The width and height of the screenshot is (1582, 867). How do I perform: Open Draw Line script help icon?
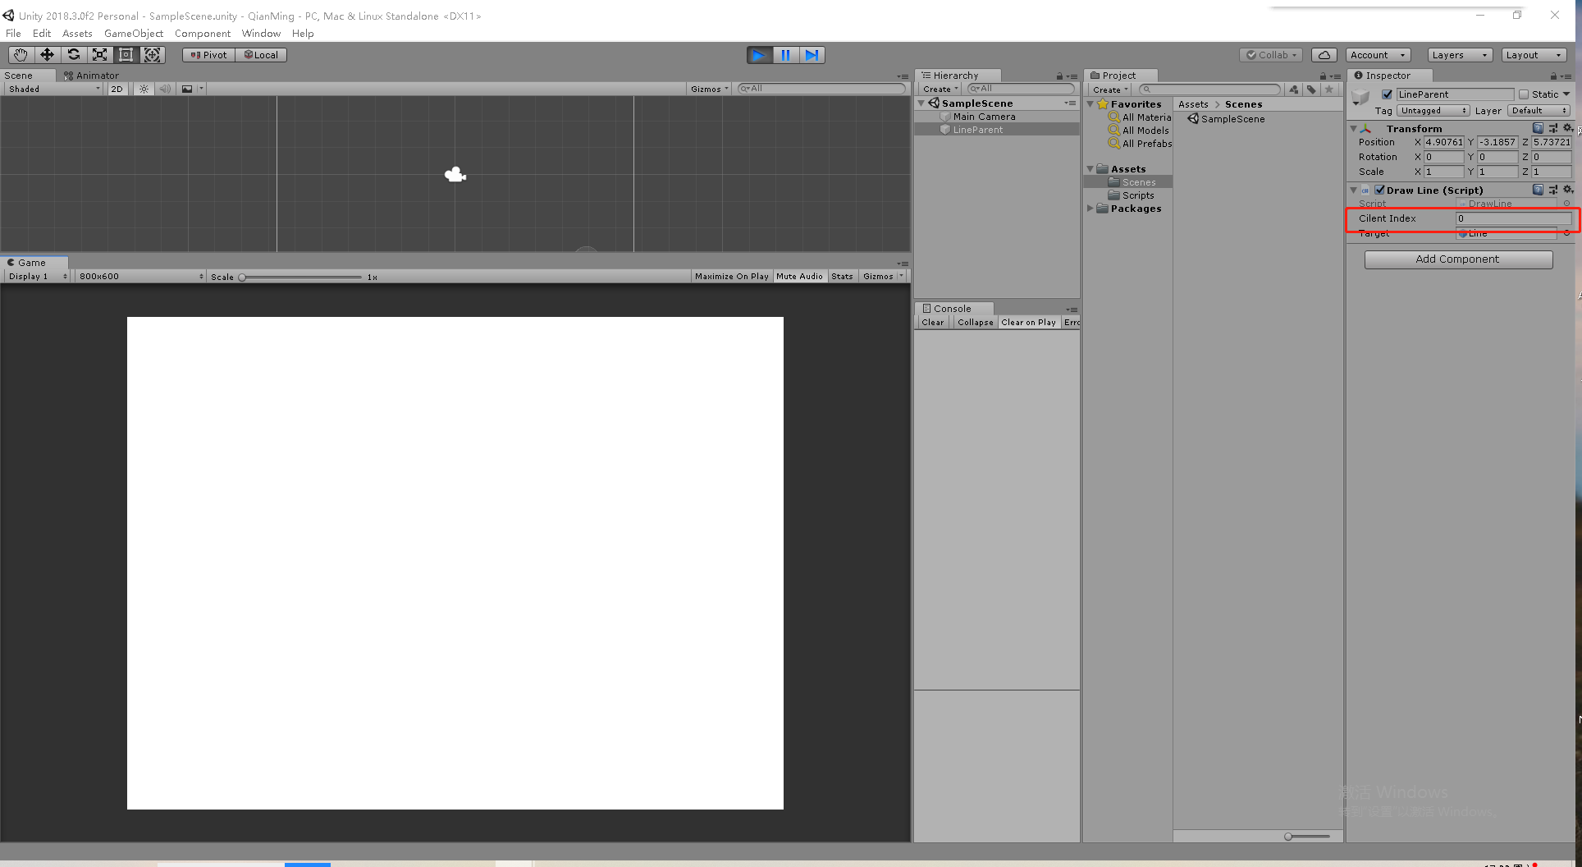click(x=1538, y=190)
